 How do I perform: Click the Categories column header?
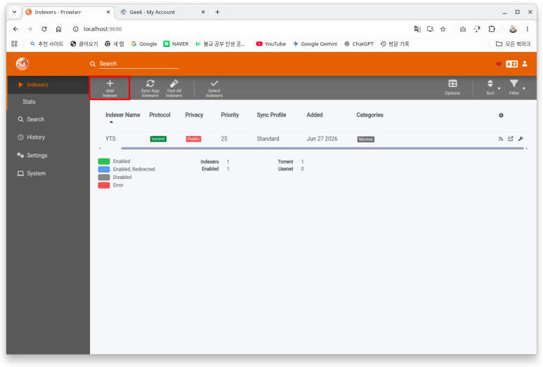click(x=369, y=115)
